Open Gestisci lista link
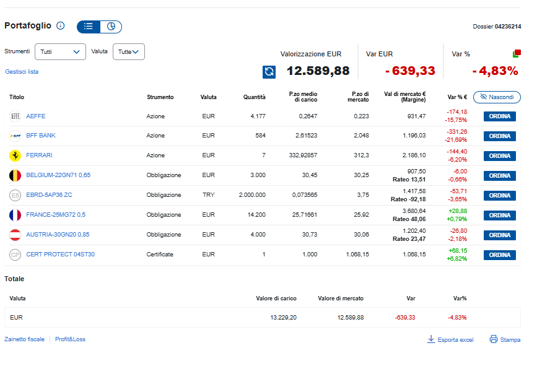Viewport: 537px width, 366px height. pyautogui.click(x=22, y=72)
